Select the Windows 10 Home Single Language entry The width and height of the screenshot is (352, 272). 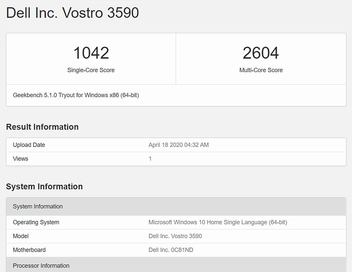pyautogui.click(x=218, y=222)
